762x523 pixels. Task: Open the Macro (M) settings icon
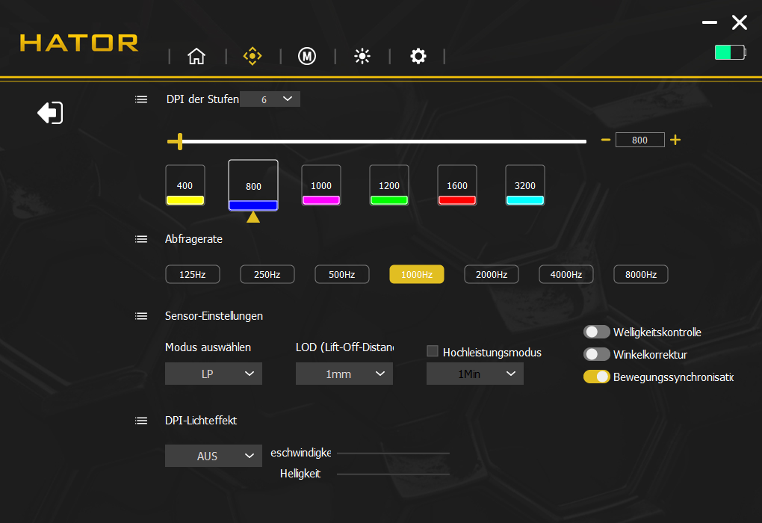(307, 56)
